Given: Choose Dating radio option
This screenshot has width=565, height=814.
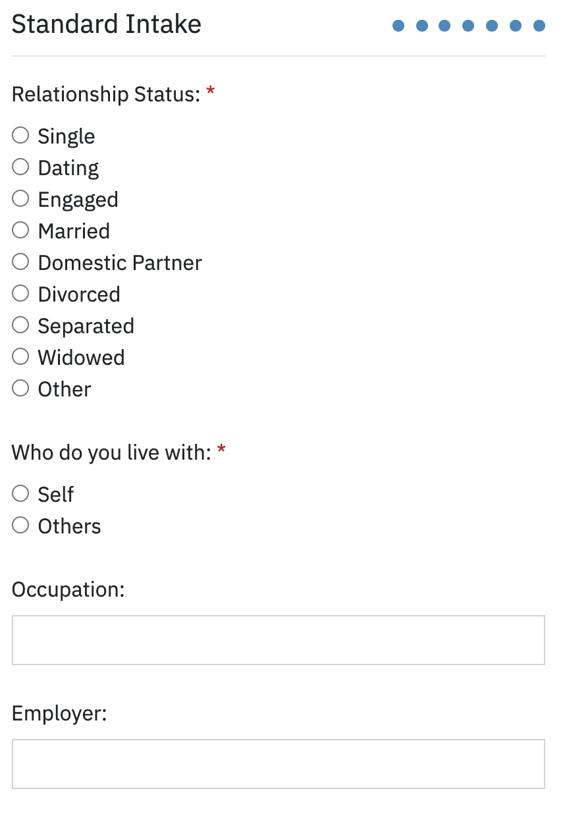Looking at the screenshot, I should [x=21, y=167].
